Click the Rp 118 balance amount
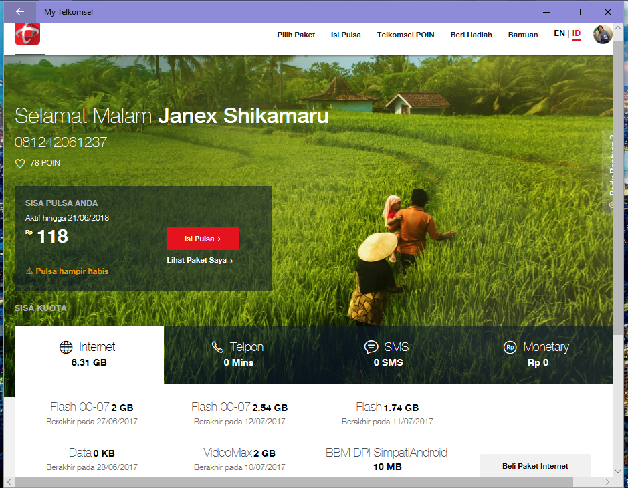The height and width of the screenshot is (488, 628). coord(47,236)
